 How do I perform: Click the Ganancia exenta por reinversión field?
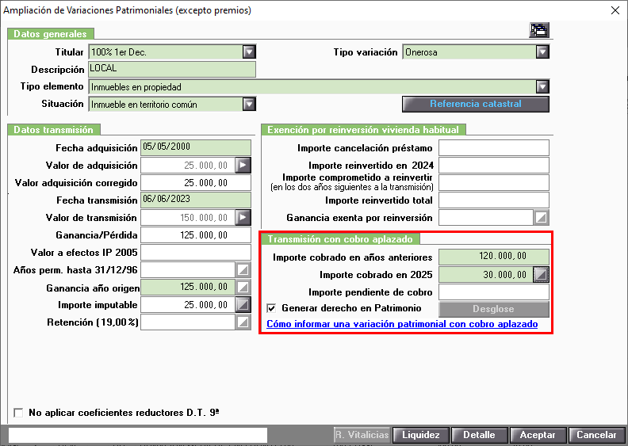(x=486, y=218)
